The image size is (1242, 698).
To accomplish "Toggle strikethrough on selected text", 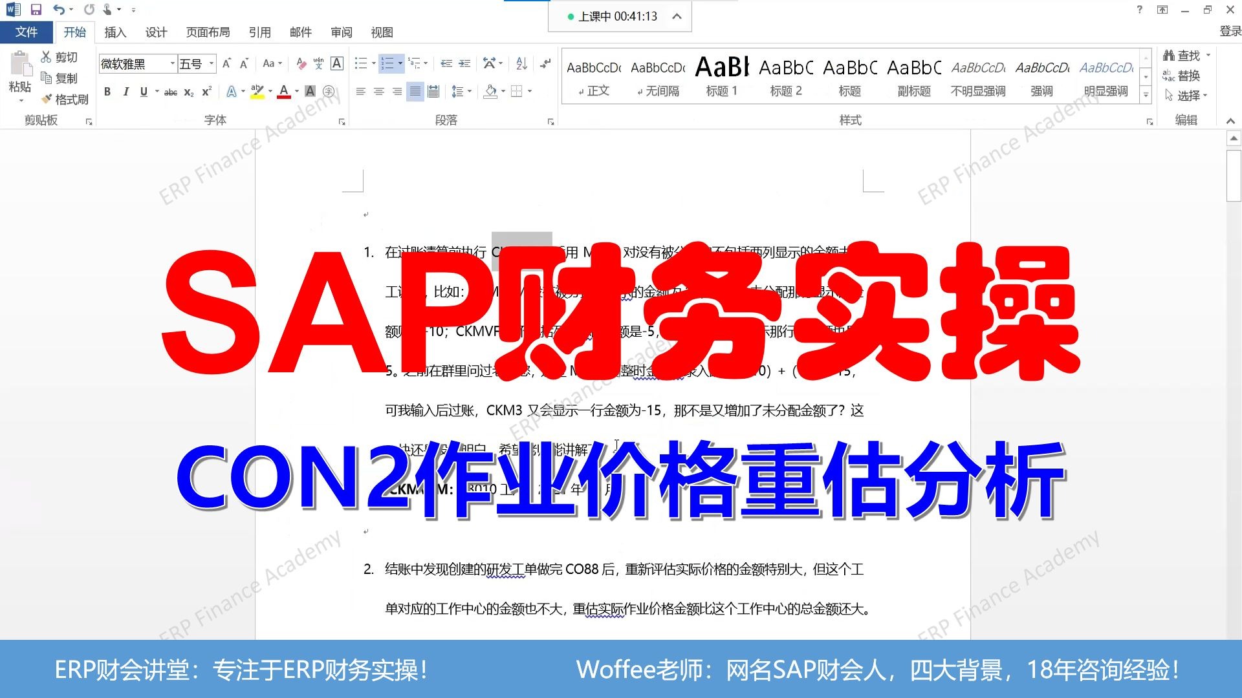I will [x=171, y=92].
